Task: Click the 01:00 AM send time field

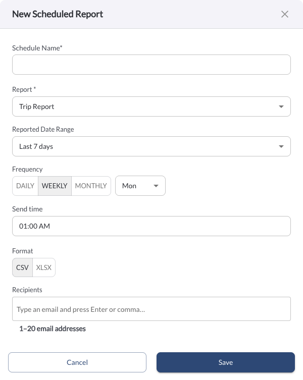Action: [151, 226]
